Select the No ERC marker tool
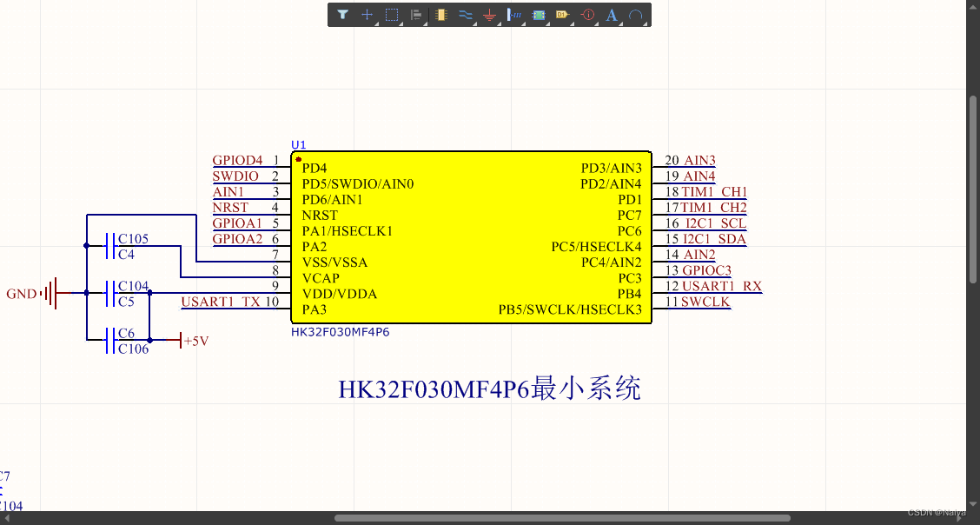The height and width of the screenshot is (525, 980). [x=587, y=15]
